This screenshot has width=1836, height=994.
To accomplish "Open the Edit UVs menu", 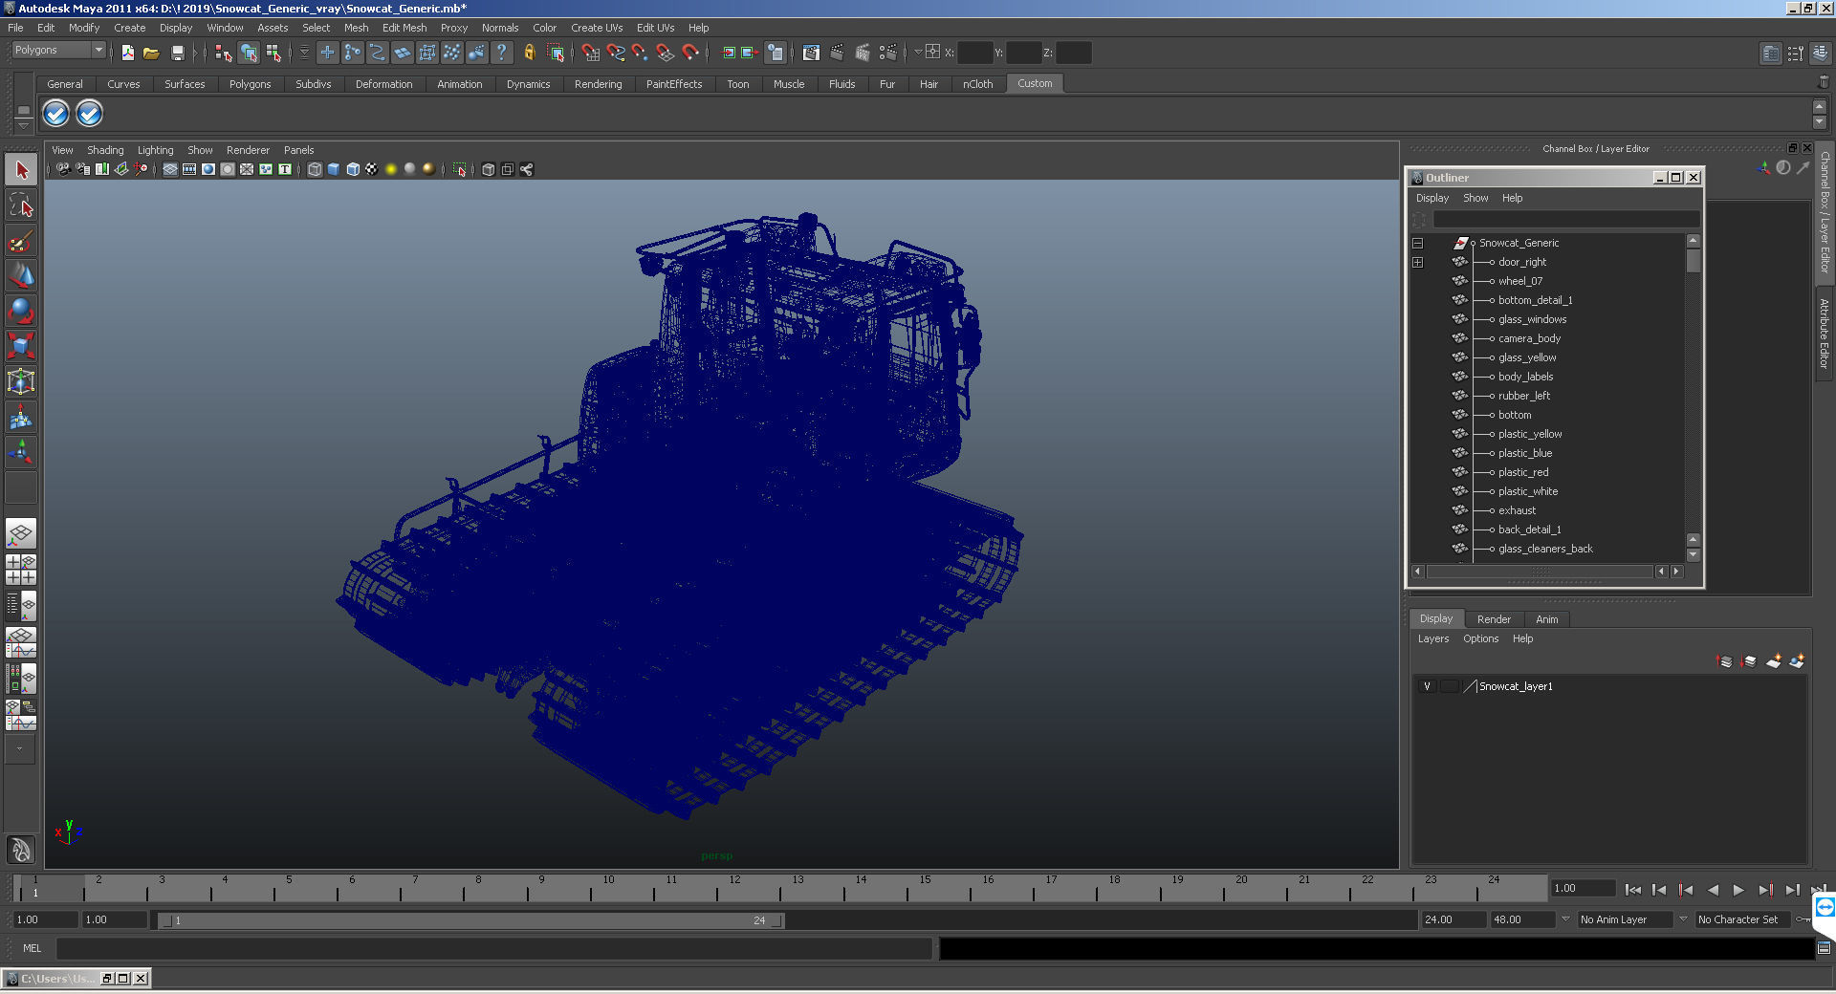I will coord(655,28).
